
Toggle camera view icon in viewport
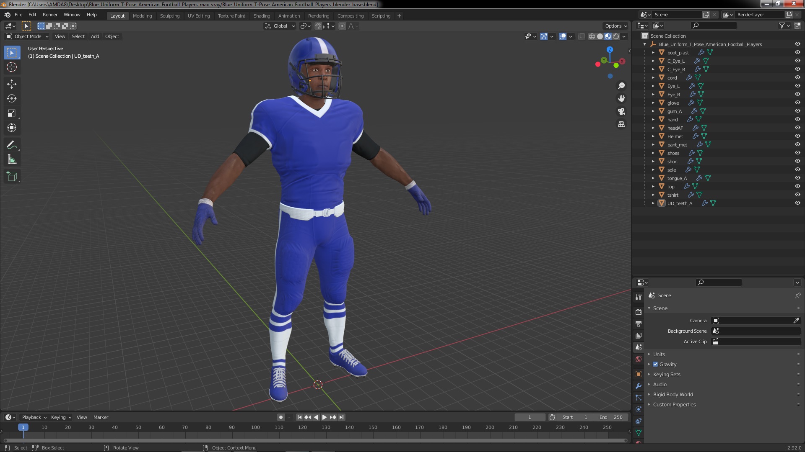tap(621, 111)
